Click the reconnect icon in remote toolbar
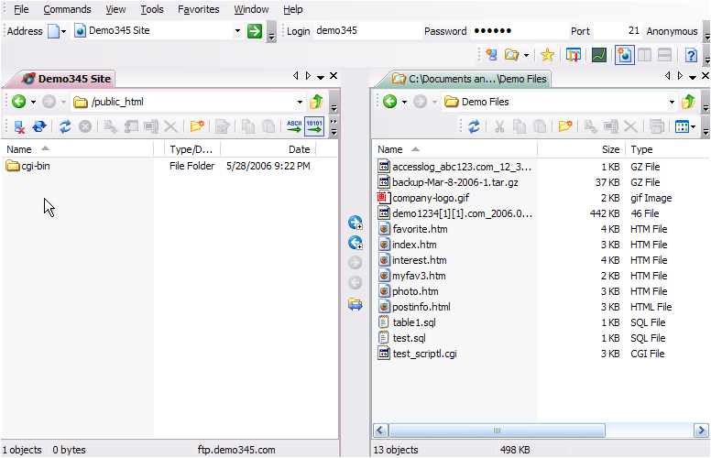The image size is (711, 458). pos(39,126)
